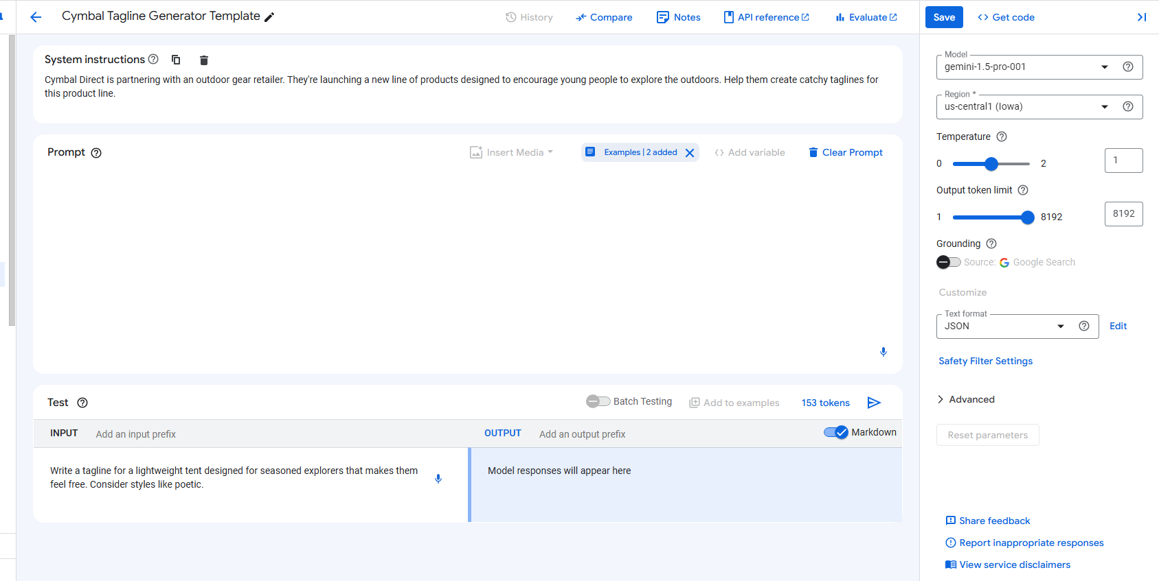
Task: Show Grounding help tooltip
Action: (x=991, y=244)
